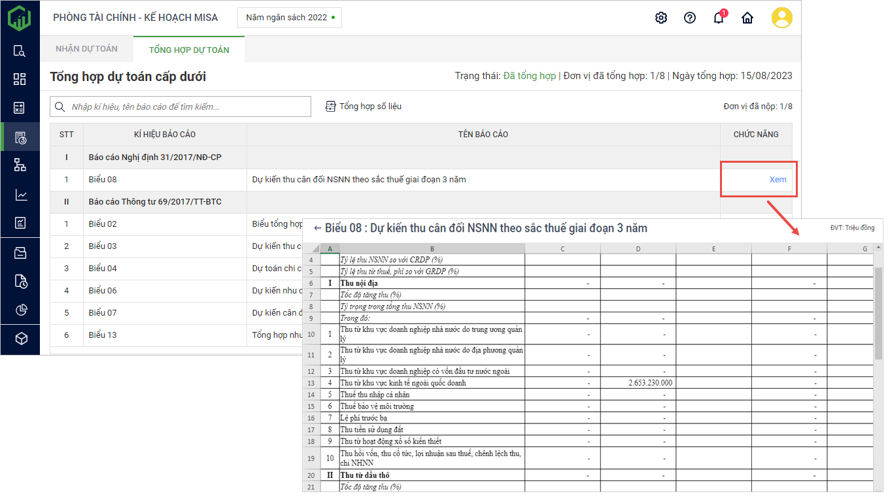Click the line chart icon in sidebar
The height and width of the screenshot is (496, 890).
pos(20,195)
